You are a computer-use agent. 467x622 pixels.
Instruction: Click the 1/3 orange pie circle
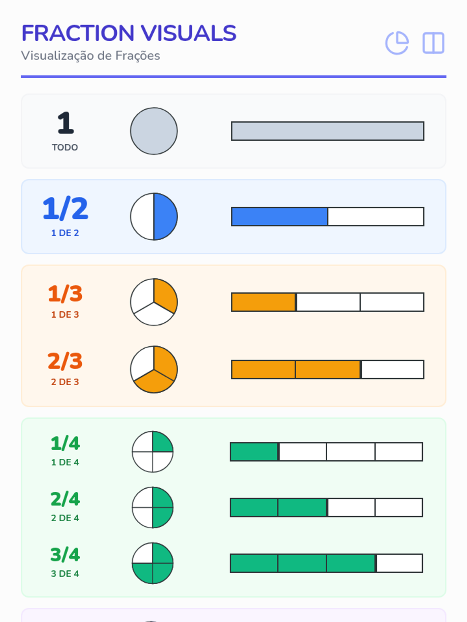coord(154,302)
